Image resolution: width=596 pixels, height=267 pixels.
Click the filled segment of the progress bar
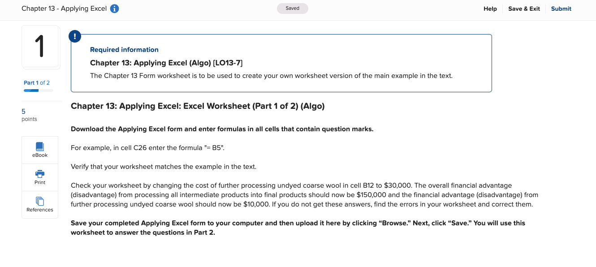click(x=30, y=90)
